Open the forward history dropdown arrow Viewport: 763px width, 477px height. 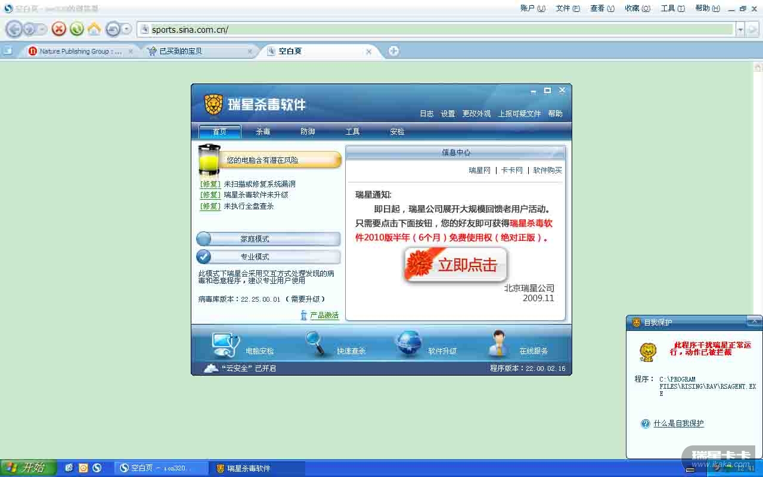click(41, 29)
